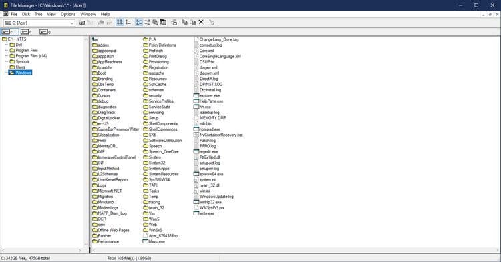The width and height of the screenshot is (501, 262).
Task: Select the ChangeLang_Done.tag file
Action: pos(216,39)
